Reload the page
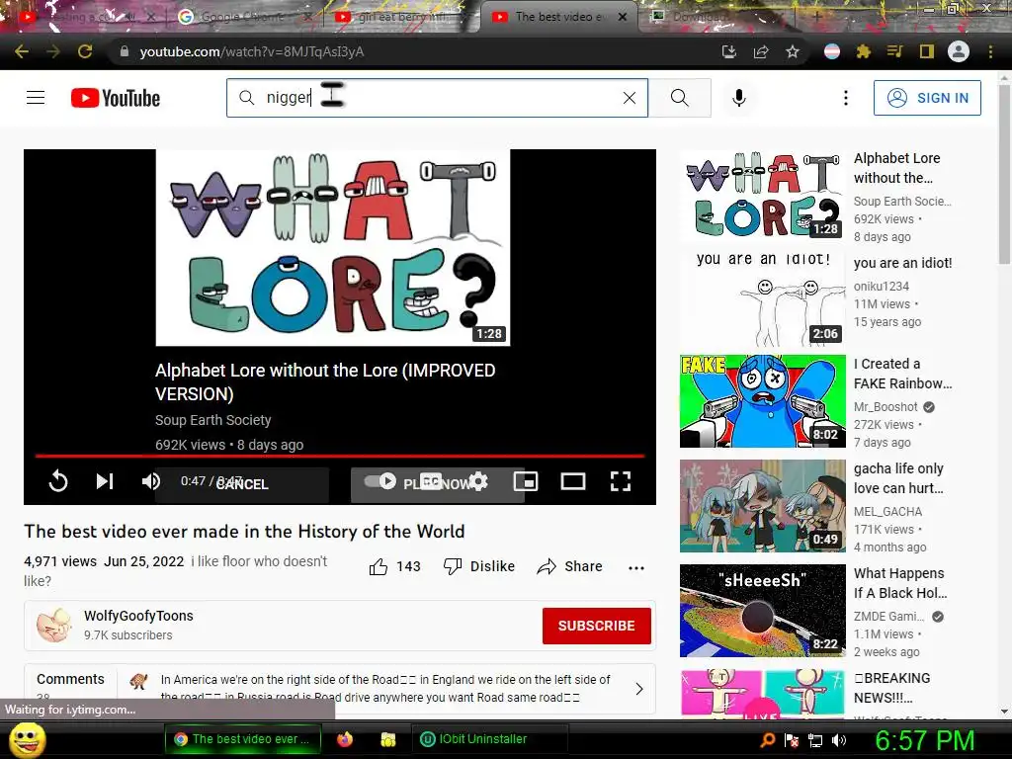Viewport: 1012px width, 759px height. 85,51
